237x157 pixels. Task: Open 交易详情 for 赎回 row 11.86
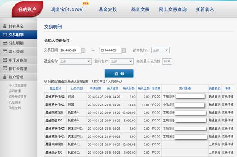pyautogui.click(x=227, y=104)
